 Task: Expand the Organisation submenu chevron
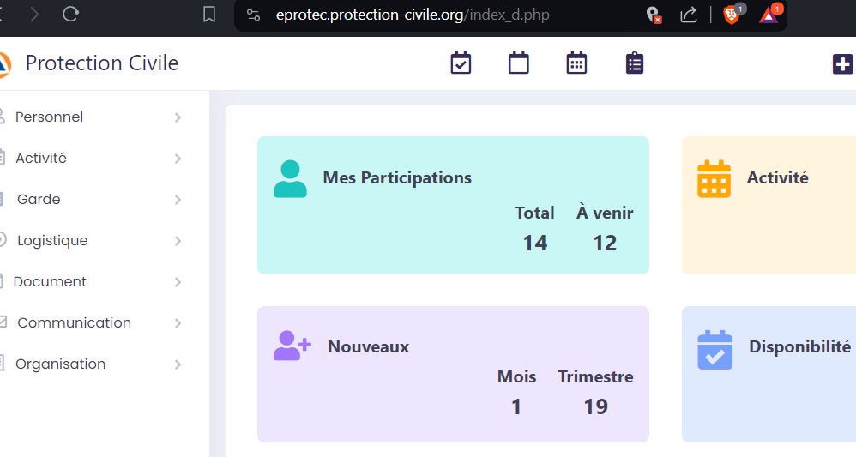tap(178, 364)
